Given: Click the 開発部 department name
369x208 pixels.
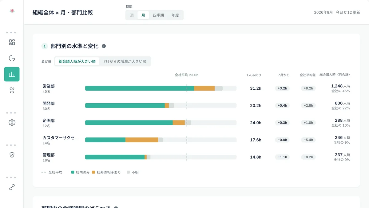Looking at the screenshot, I should pos(49,104).
